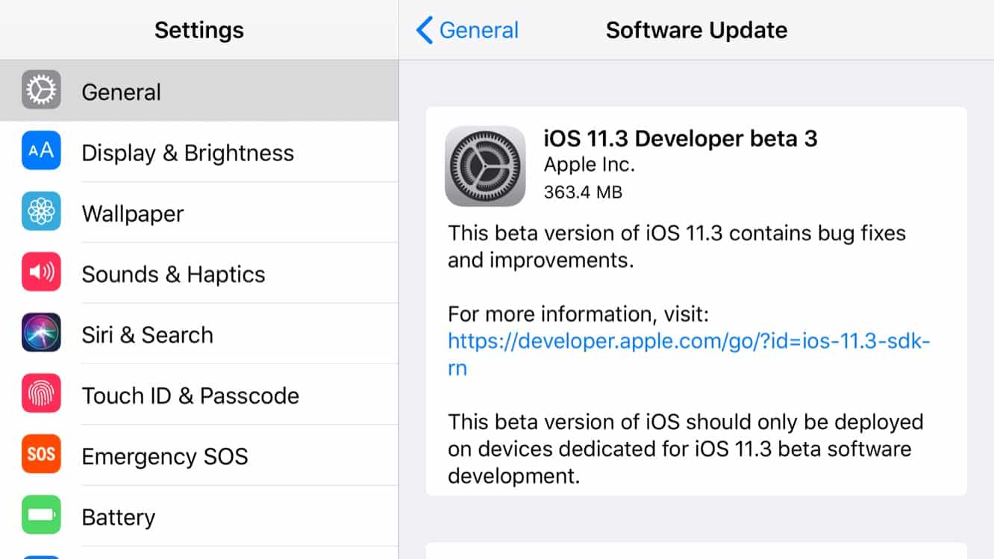Image resolution: width=994 pixels, height=559 pixels.
Task: Tap the iOS 11.3 Developer beta 3 title
Action: coord(681,139)
